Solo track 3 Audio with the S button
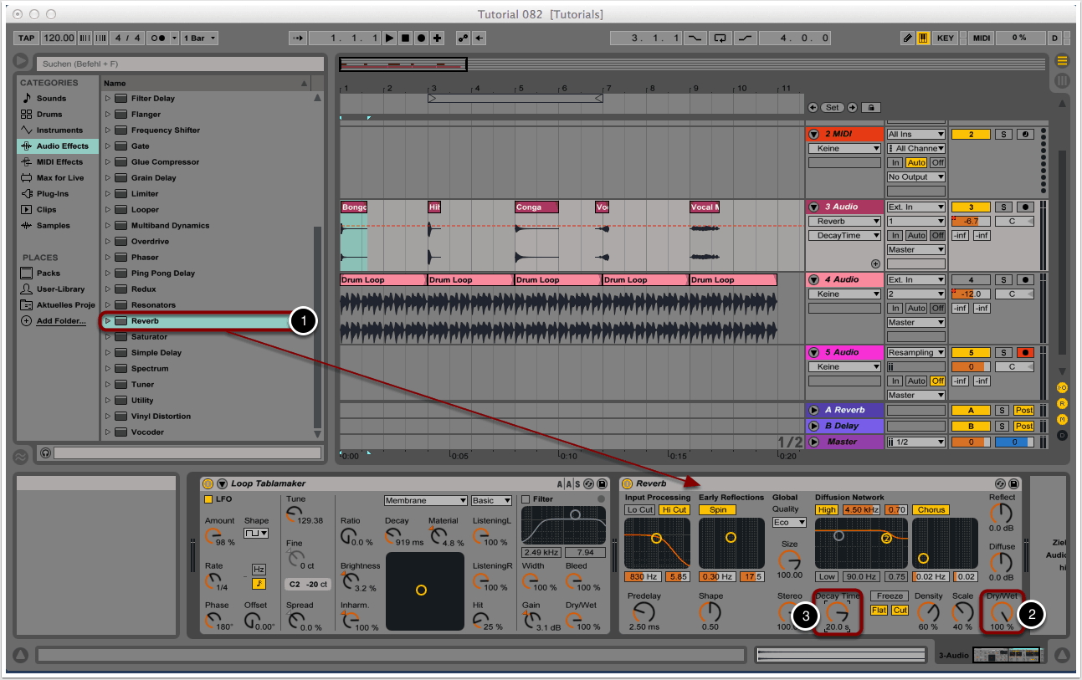This screenshot has height=680, width=1082. 1003,207
